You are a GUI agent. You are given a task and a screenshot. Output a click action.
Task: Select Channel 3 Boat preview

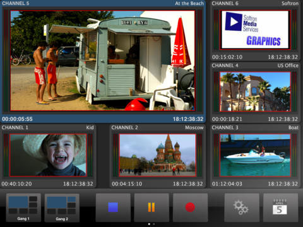tap(255, 155)
